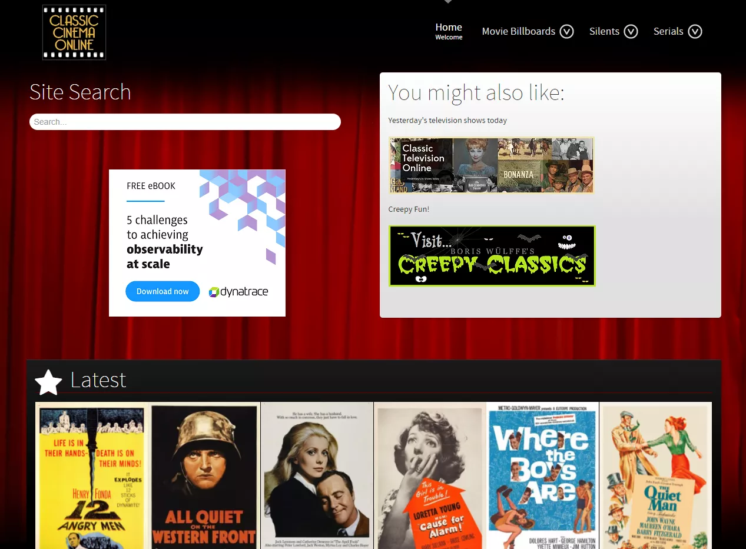Viewport: 746px width, 549px height.
Task: Open All Quiet on the Western Front poster
Action: pos(204,475)
